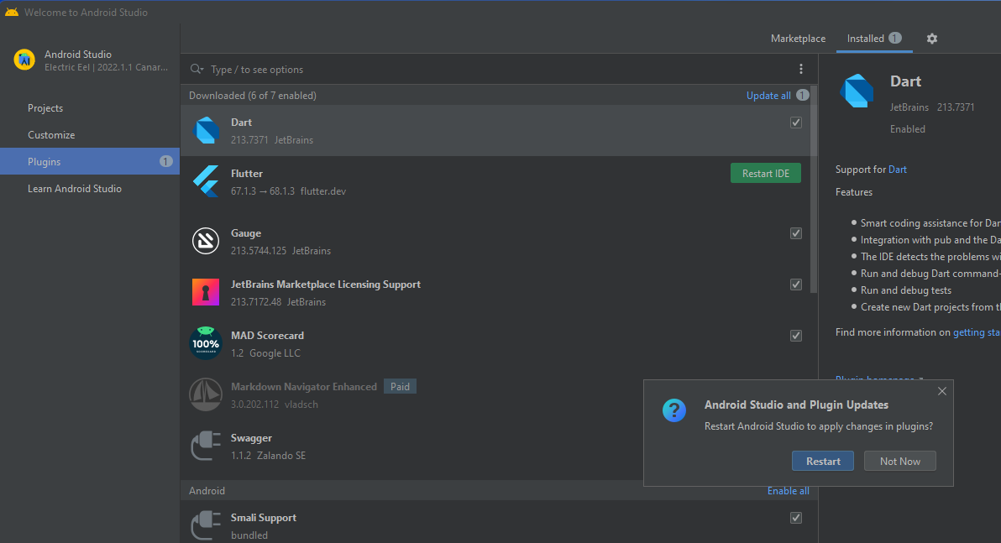Select the Gauge plugin icon
Viewport: 1001px width, 543px height.
[207, 242]
